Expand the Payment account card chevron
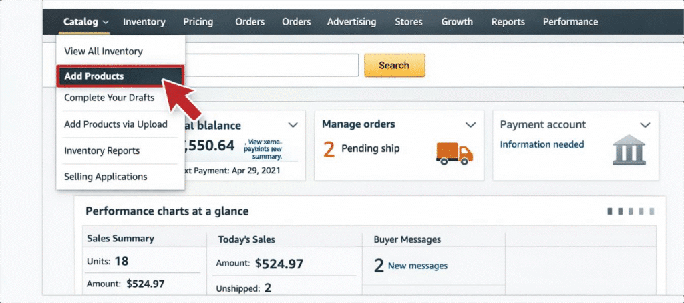The image size is (684, 303). [645, 125]
